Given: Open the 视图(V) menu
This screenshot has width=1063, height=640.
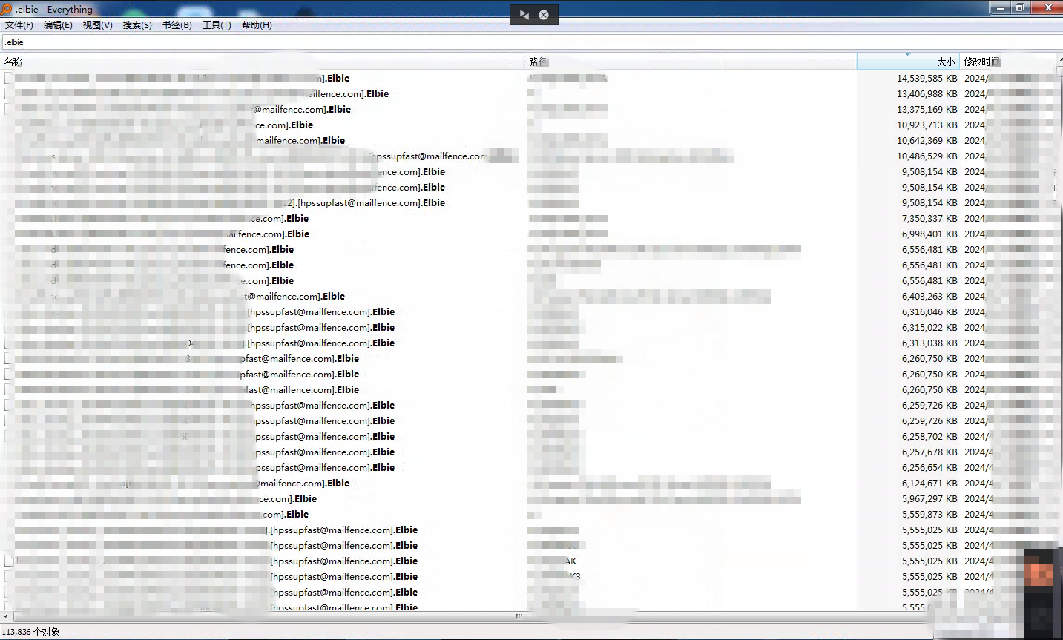Looking at the screenshot, I should pyautogui.click(x=98, y=25).
